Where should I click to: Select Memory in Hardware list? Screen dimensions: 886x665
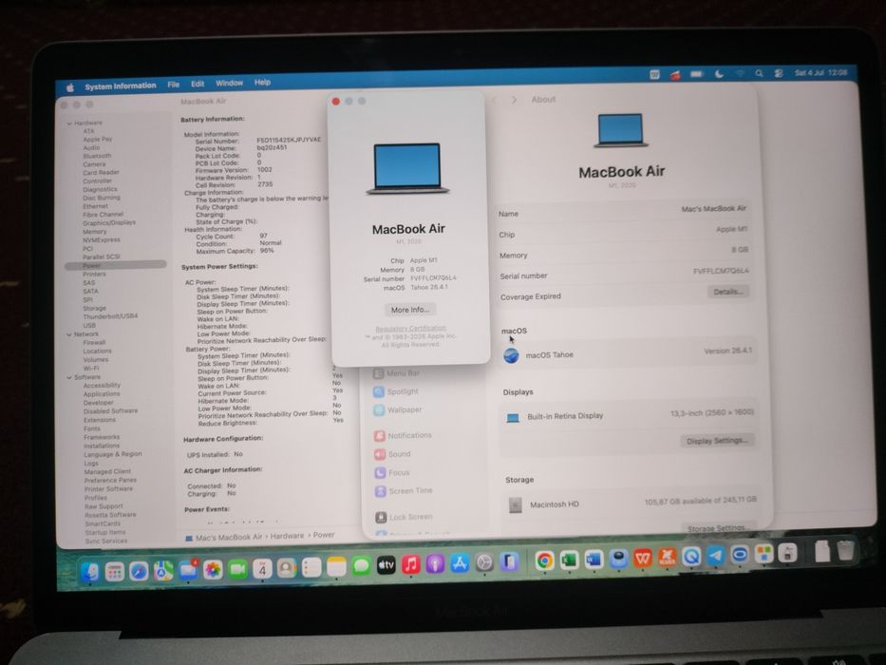coord(94,232)
